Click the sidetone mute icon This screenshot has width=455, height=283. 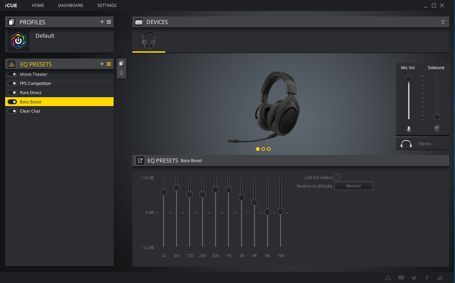pyautogui.click(x=437, y=129)
